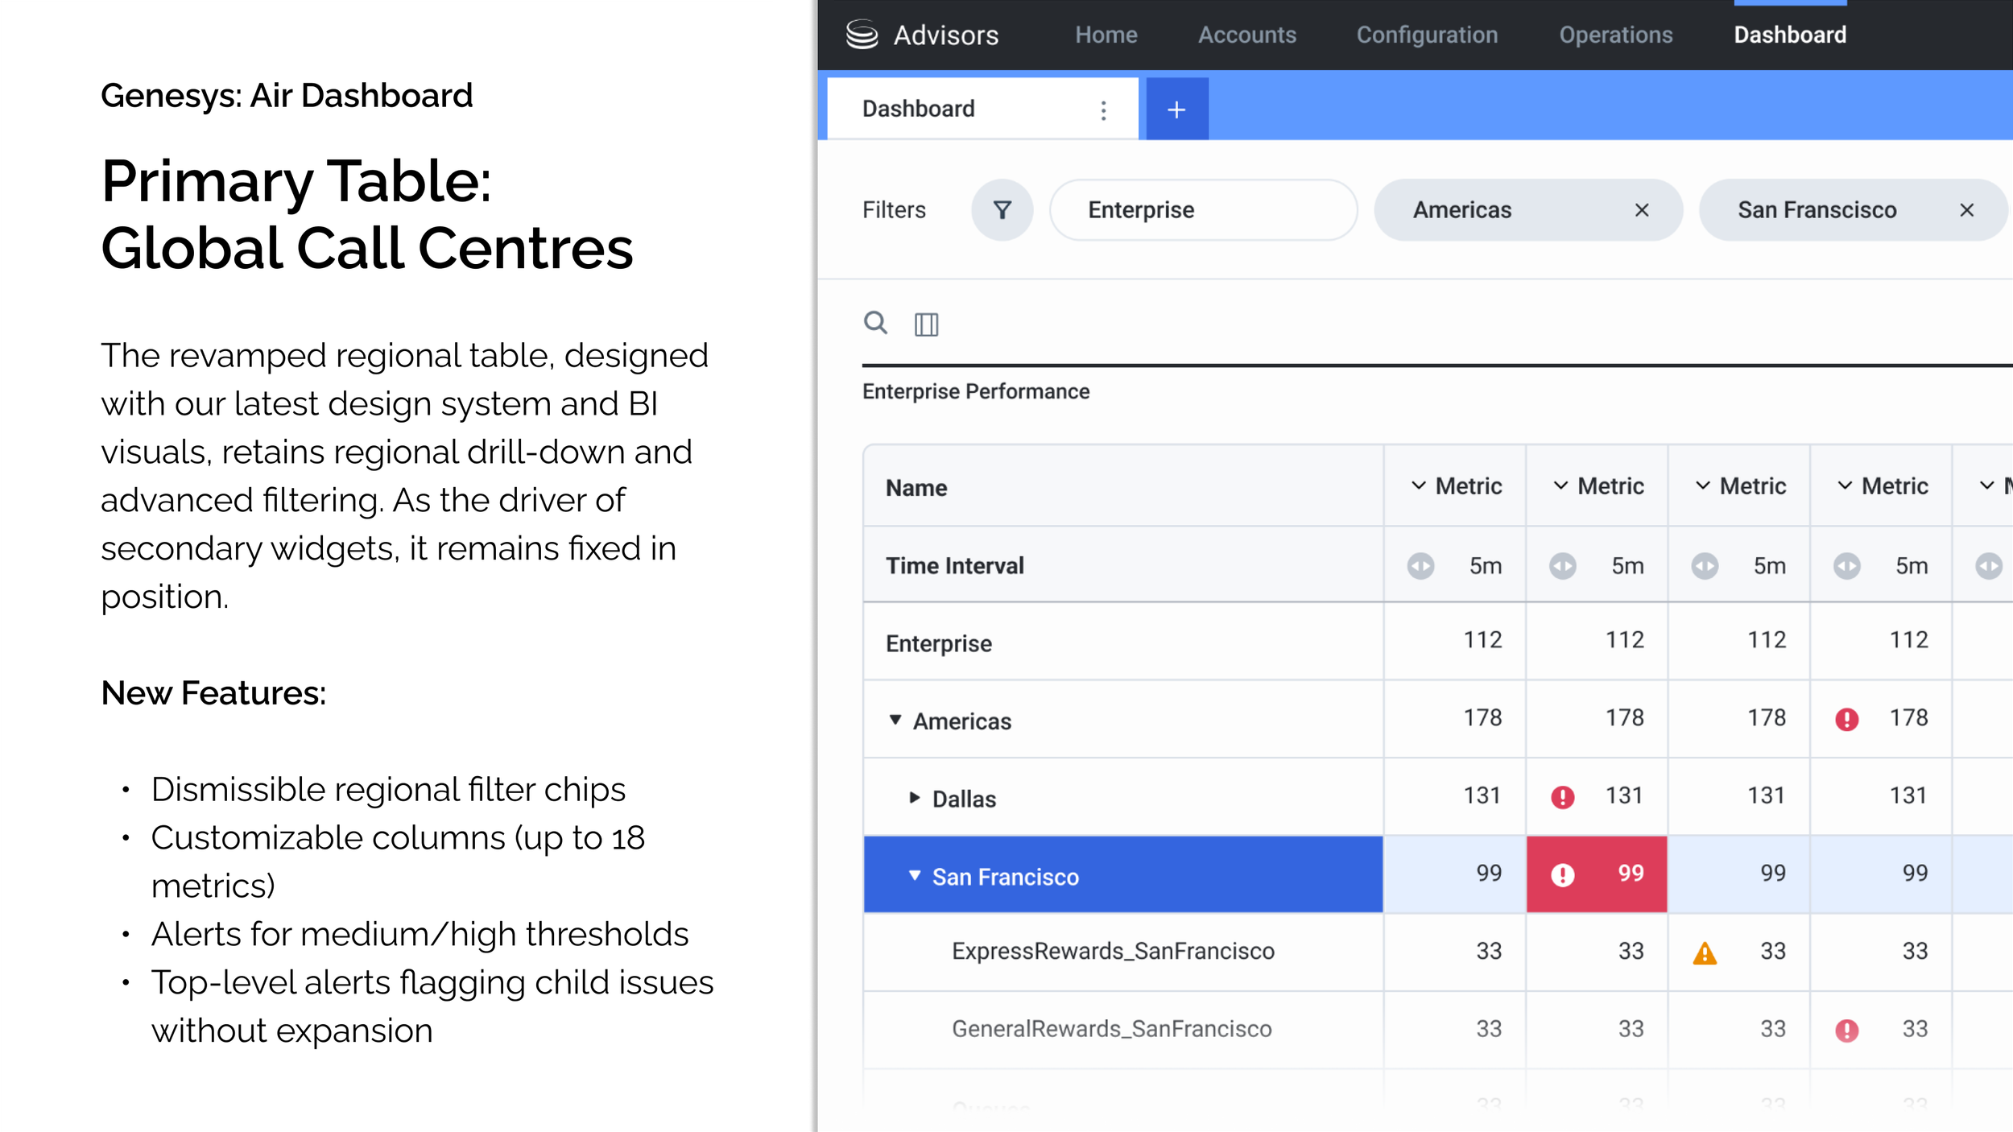Viewport: 2013px width, 1132px height.
Task: Click the red alert on San Francisco row
Action: coord(1563,873)
